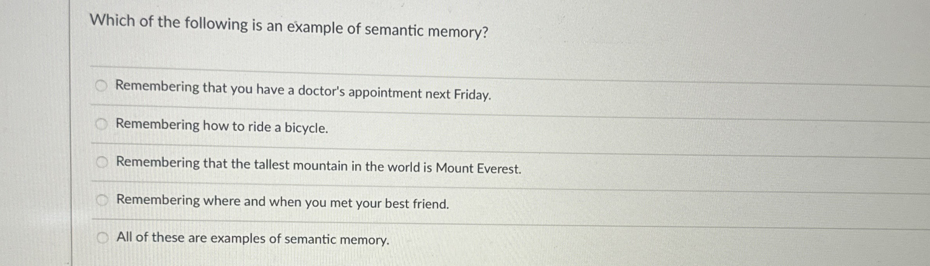Choose 'All of these are examples of semantic memory'
Image resolution: width=930 pixels, height=266 pixels.
(x=252, y=239)
